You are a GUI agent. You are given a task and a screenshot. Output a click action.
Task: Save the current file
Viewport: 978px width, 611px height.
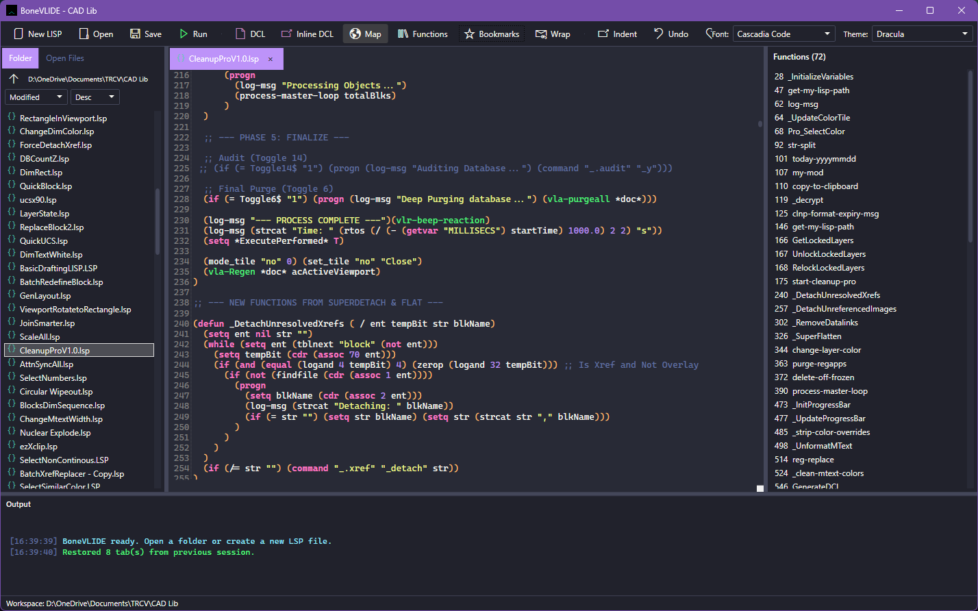[145, 34]
